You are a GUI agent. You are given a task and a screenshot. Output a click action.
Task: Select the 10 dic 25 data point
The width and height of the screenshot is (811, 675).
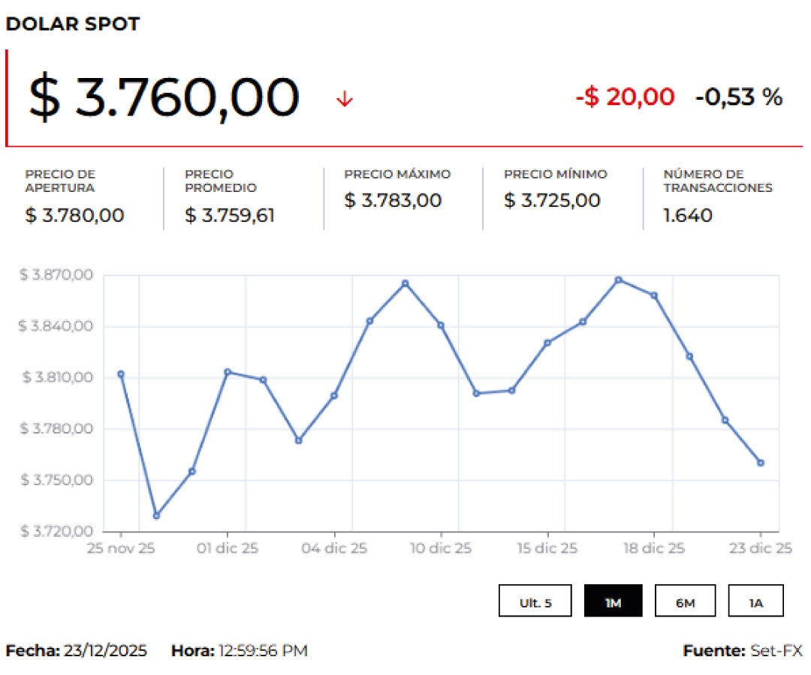click(441, 325)
